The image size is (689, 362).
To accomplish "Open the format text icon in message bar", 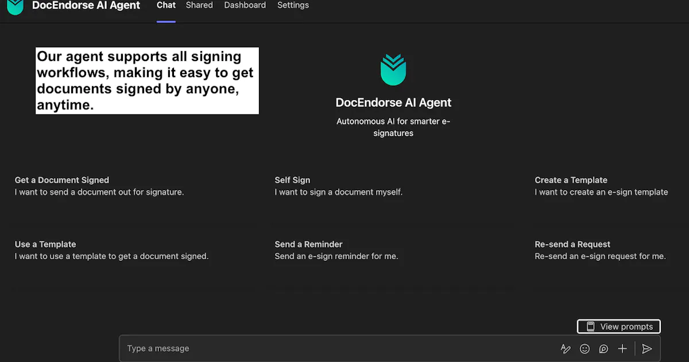I will [566, 349].
